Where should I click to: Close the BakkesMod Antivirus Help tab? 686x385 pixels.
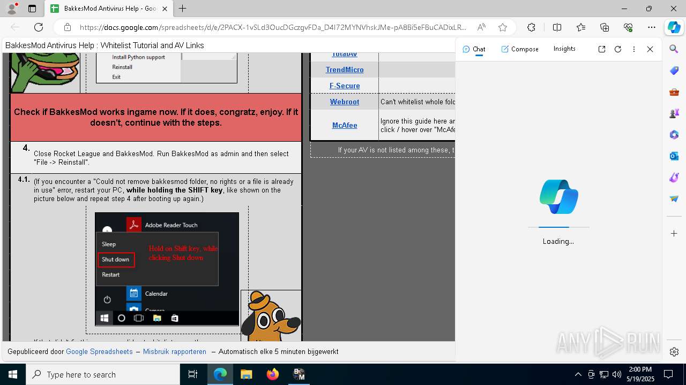pyautogui.click(x=165, y=9)
